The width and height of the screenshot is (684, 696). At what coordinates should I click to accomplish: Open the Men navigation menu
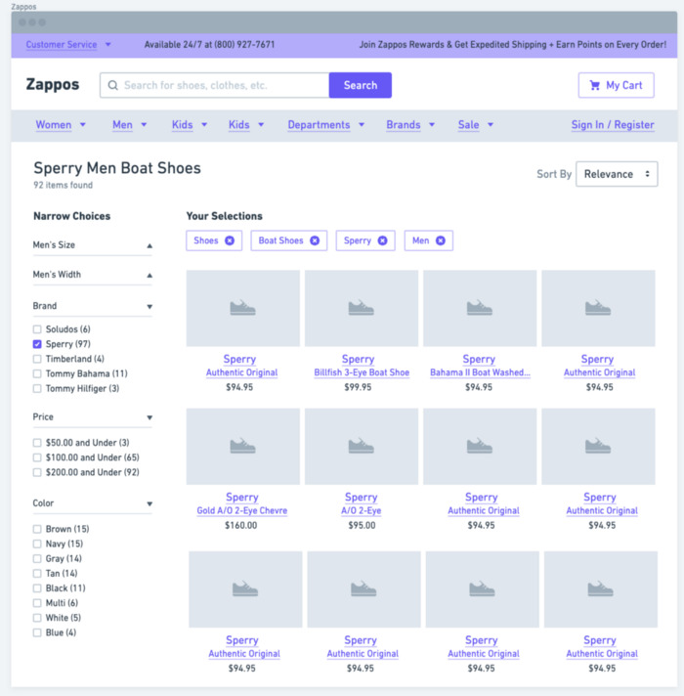pyautogui.click(x=129, y=125)
